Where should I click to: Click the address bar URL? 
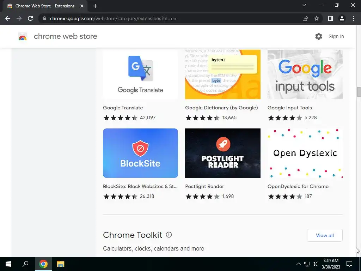click(x=113, y=18)
